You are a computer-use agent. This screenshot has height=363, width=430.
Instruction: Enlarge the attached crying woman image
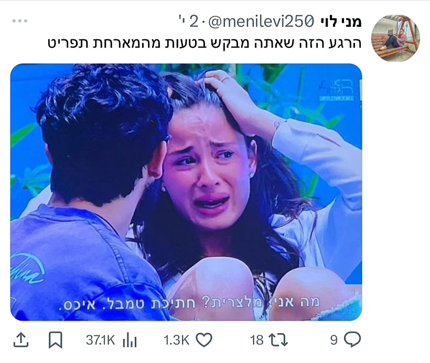click(186, 192)
